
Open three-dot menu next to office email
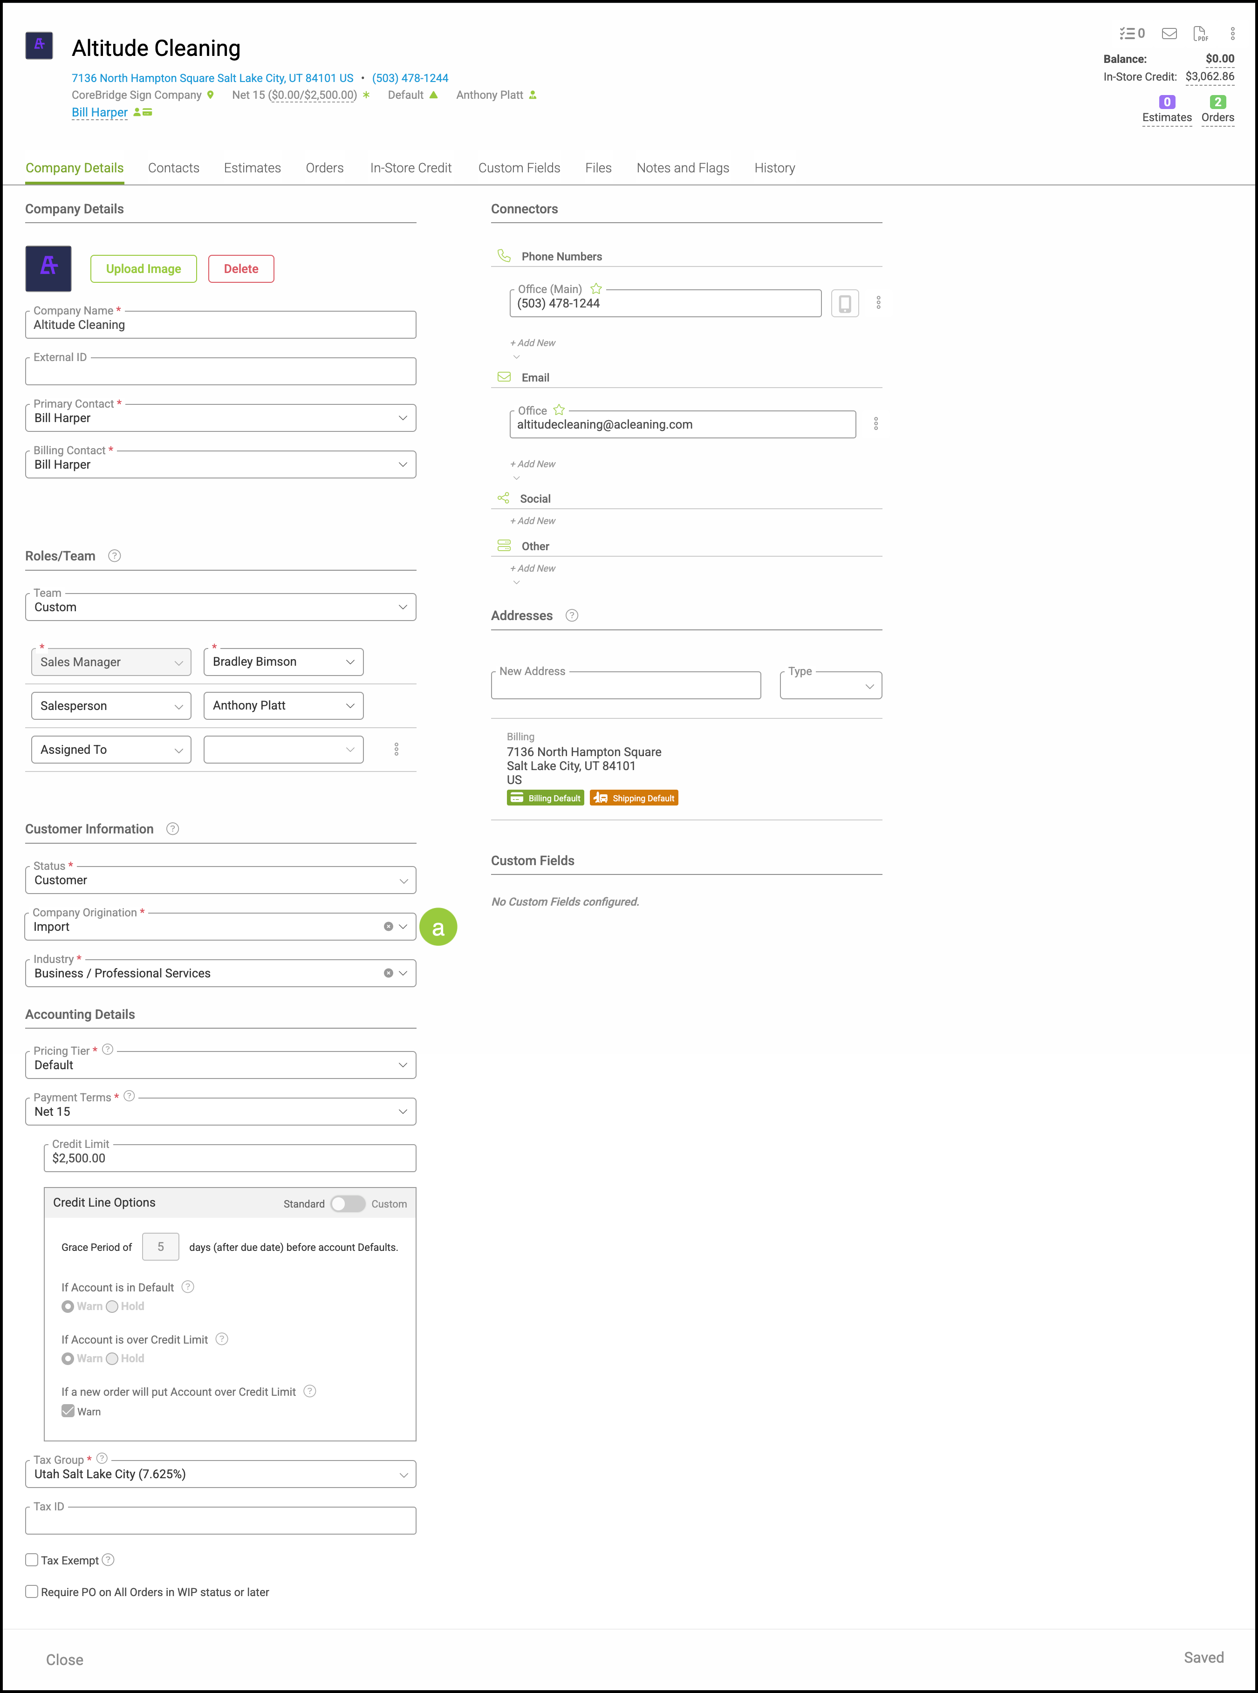tap(876, 424)
